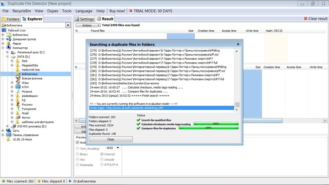Expand the Музыка folder node

coord(12,92)
